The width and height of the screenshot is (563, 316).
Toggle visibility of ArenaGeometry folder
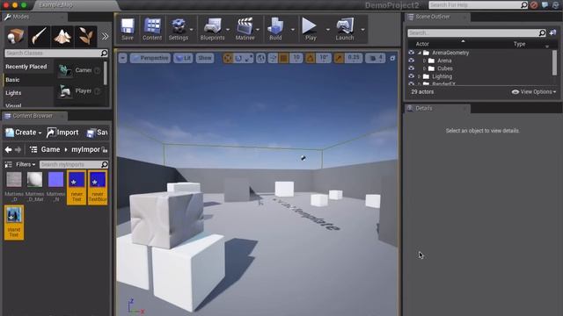(411, 53)
